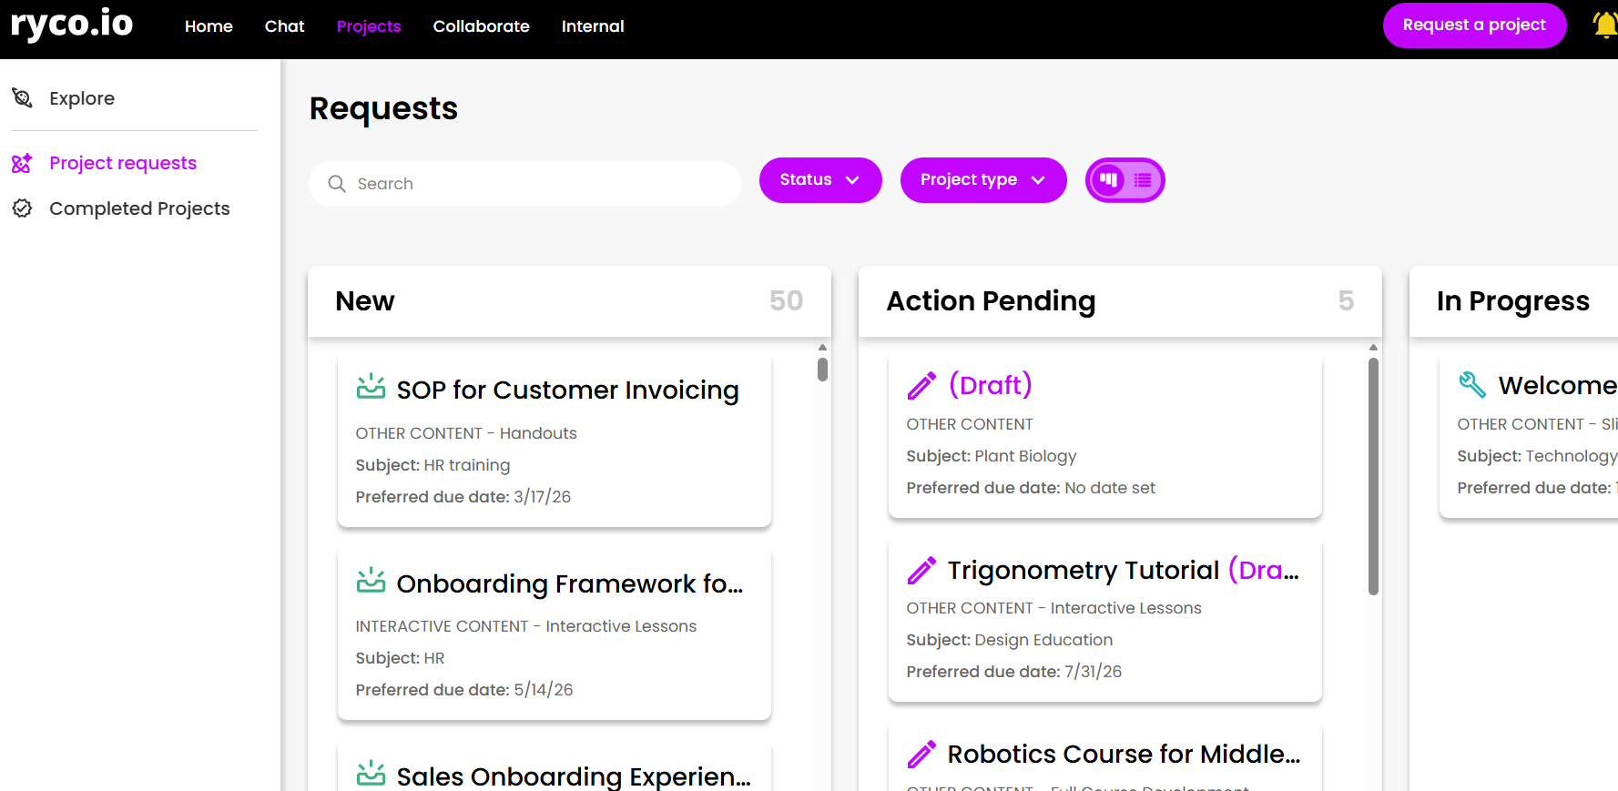Click 'Subject: HR training' text
Viewport: 1618px width, 791px height.
pos(432,465)
